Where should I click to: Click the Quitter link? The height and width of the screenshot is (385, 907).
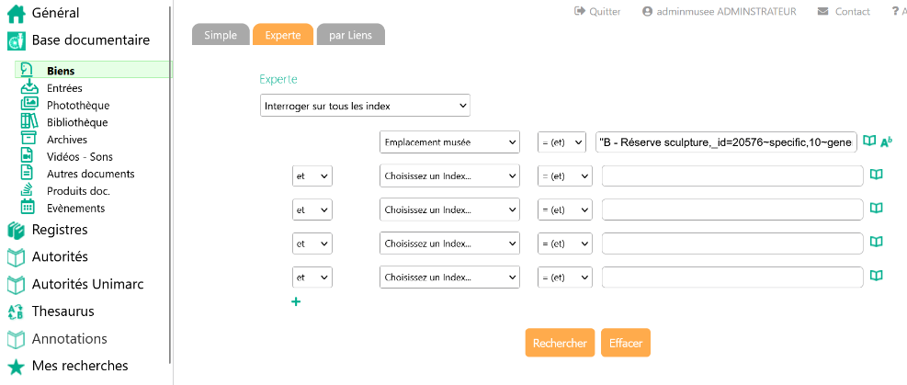(x=597, y=12)
